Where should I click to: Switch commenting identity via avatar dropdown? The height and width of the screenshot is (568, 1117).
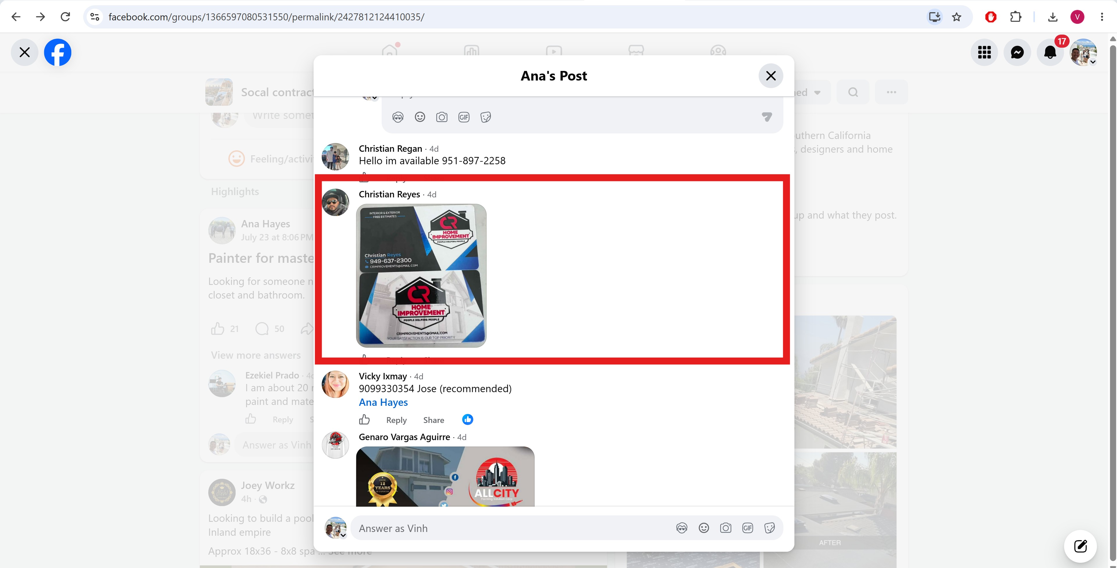336,528
